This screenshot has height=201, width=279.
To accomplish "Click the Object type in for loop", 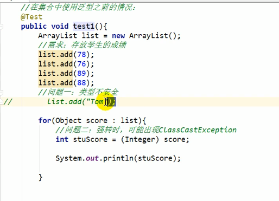I will click(68, 121).
